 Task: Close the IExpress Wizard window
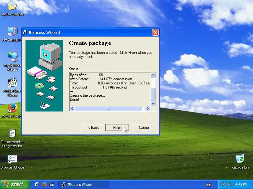pos(155,32)
